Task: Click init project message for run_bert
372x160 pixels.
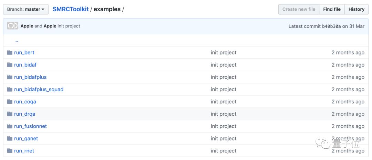Action: point(224,53)
